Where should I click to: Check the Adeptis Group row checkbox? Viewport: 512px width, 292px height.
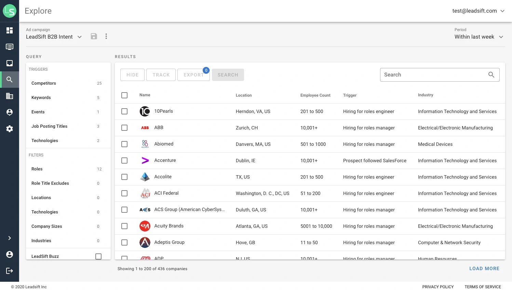[x=124, y=242]
